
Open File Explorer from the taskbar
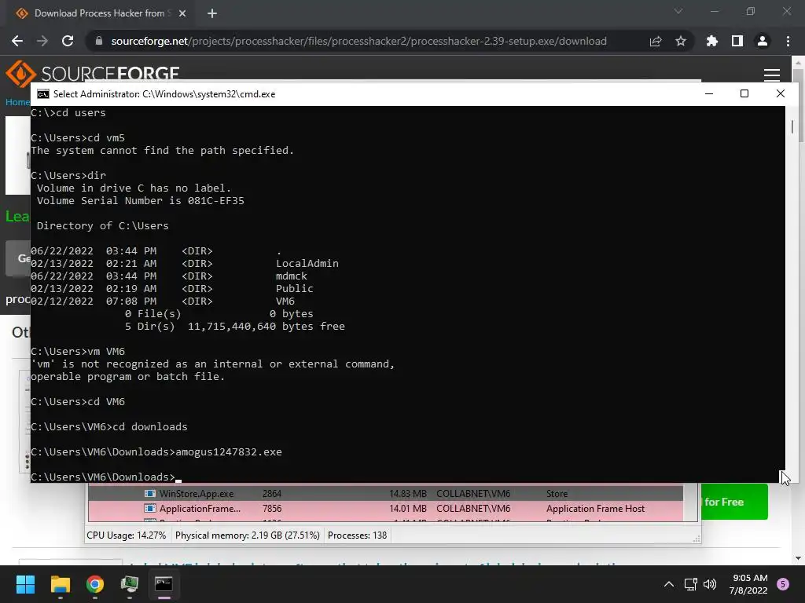[x=60, y=584]
